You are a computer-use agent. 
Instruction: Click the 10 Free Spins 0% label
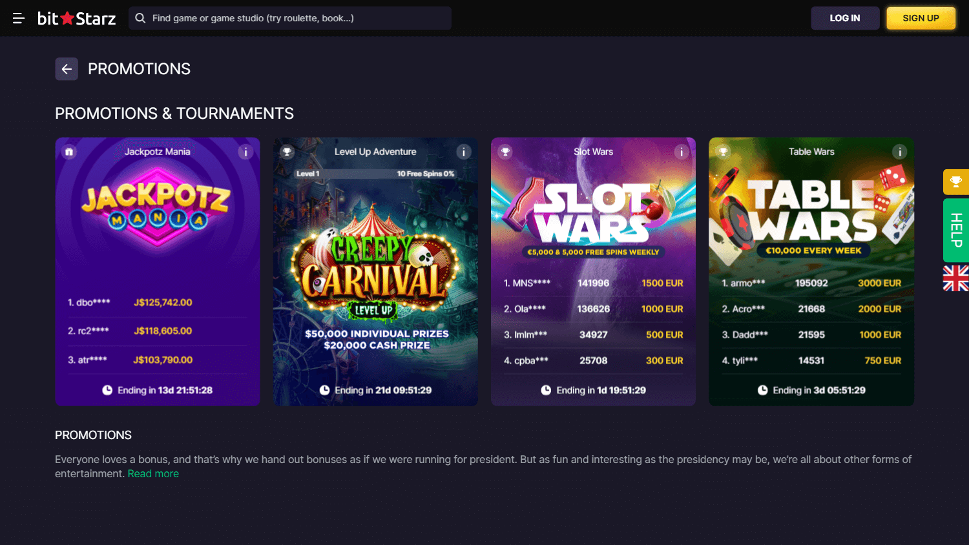(425, 174)
